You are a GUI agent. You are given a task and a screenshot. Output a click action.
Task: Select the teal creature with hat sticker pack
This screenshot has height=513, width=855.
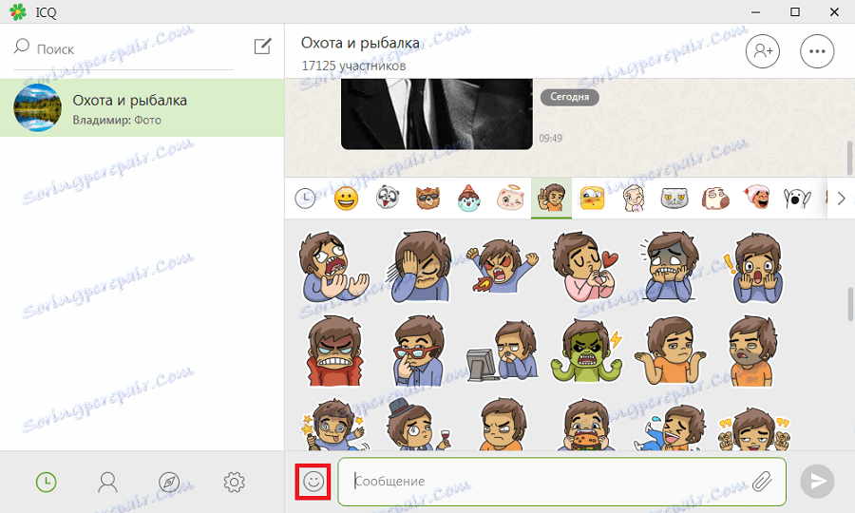469,198
